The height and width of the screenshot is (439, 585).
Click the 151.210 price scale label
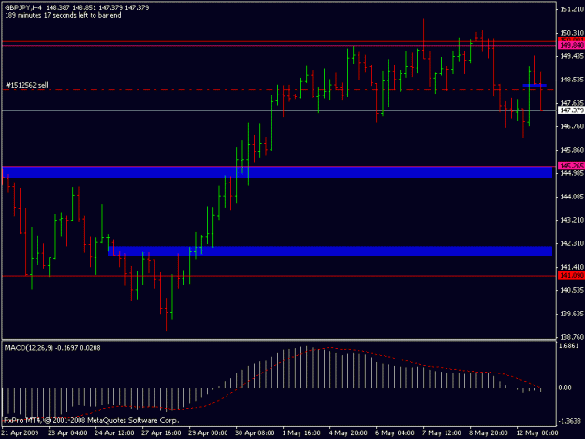571,9
